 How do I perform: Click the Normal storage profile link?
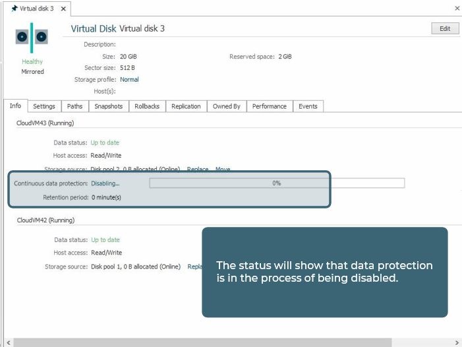[129, 80]
